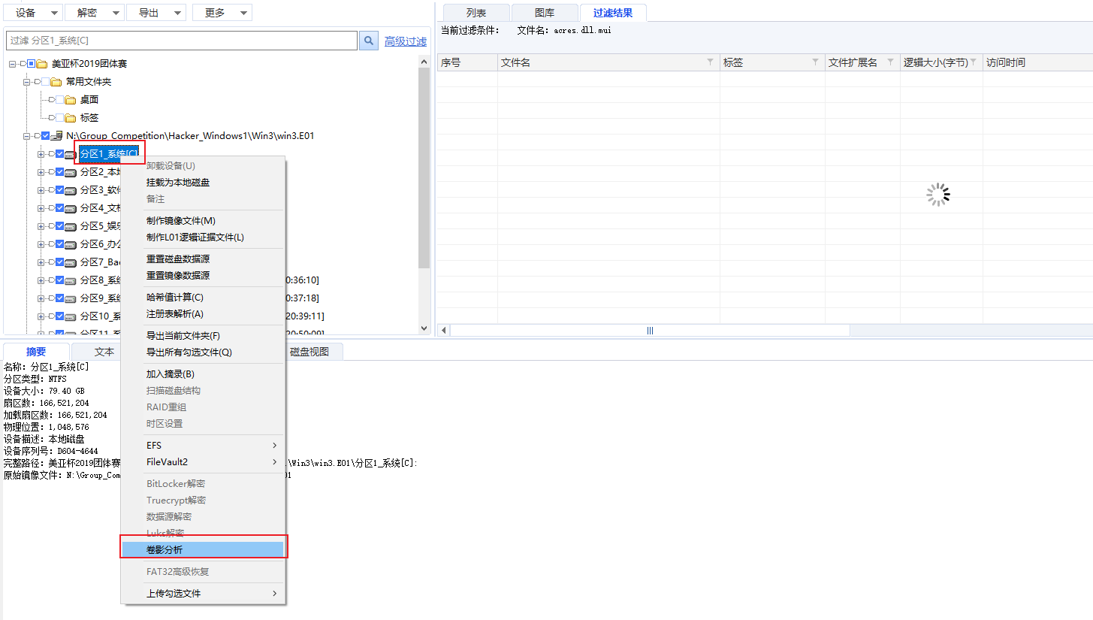
Task: Uncheck the 分区1_系统[C] checkbox
Action: [x=59, y=154]
